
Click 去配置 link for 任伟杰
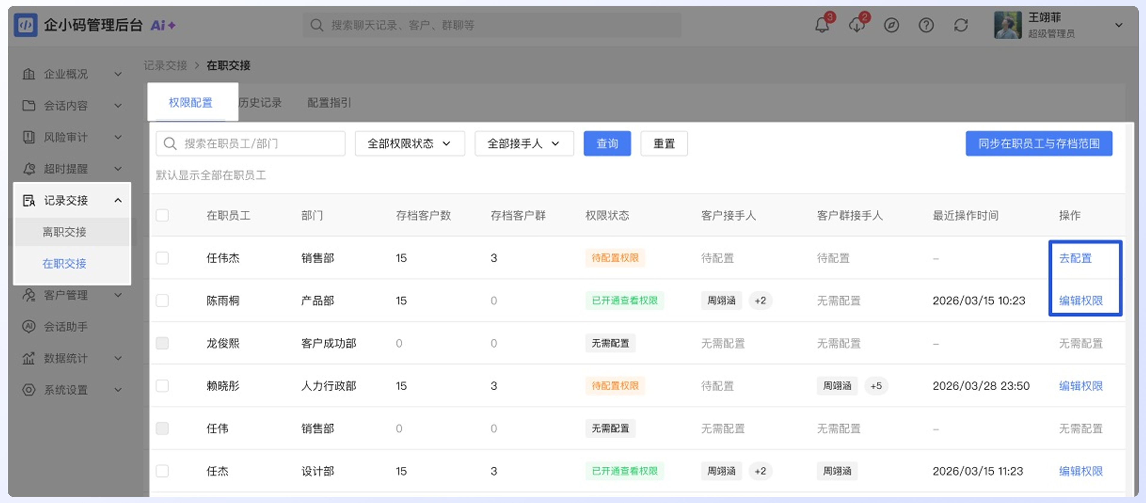pos(1075,258)
